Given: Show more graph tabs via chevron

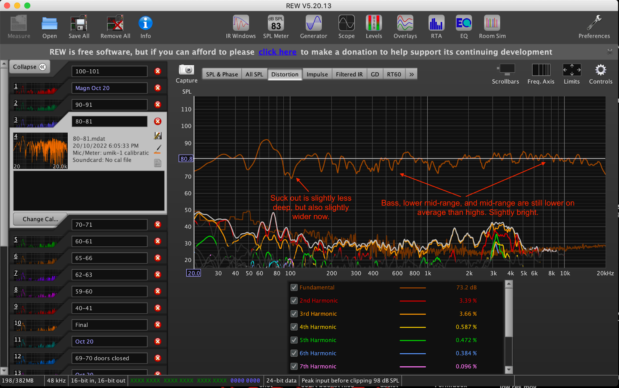Looking at the screenshot, I should click(412, 74).
